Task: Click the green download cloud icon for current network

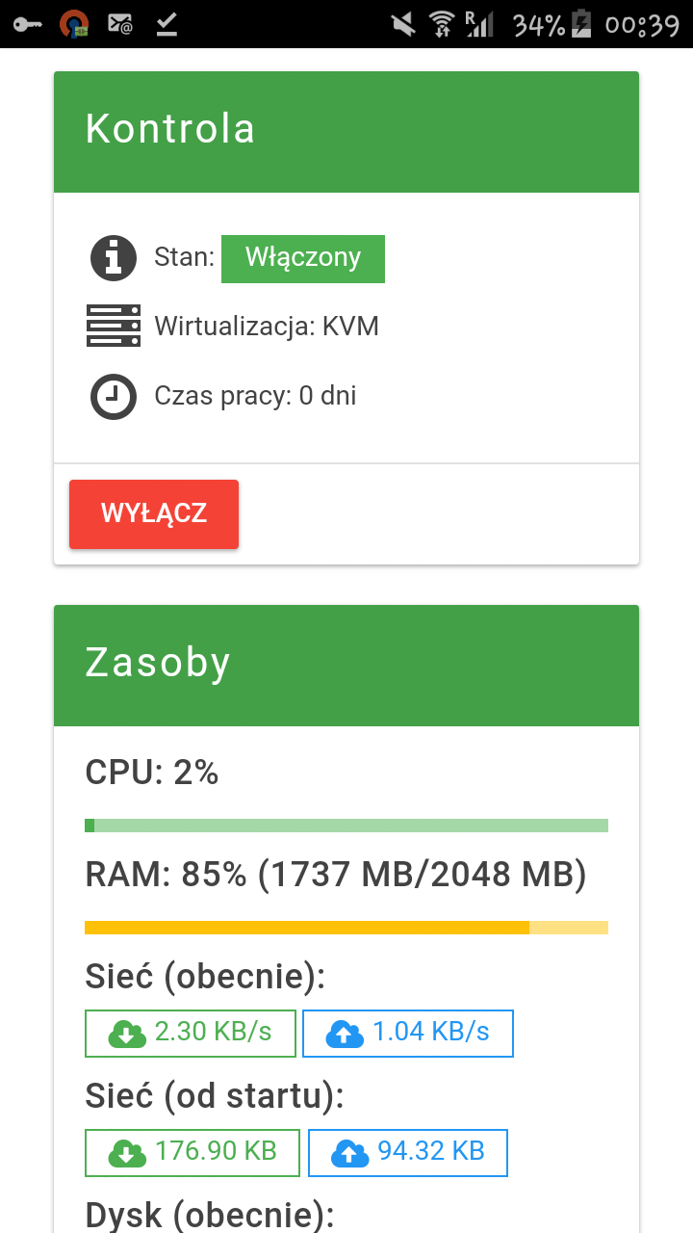Action: pos(126,1034)
